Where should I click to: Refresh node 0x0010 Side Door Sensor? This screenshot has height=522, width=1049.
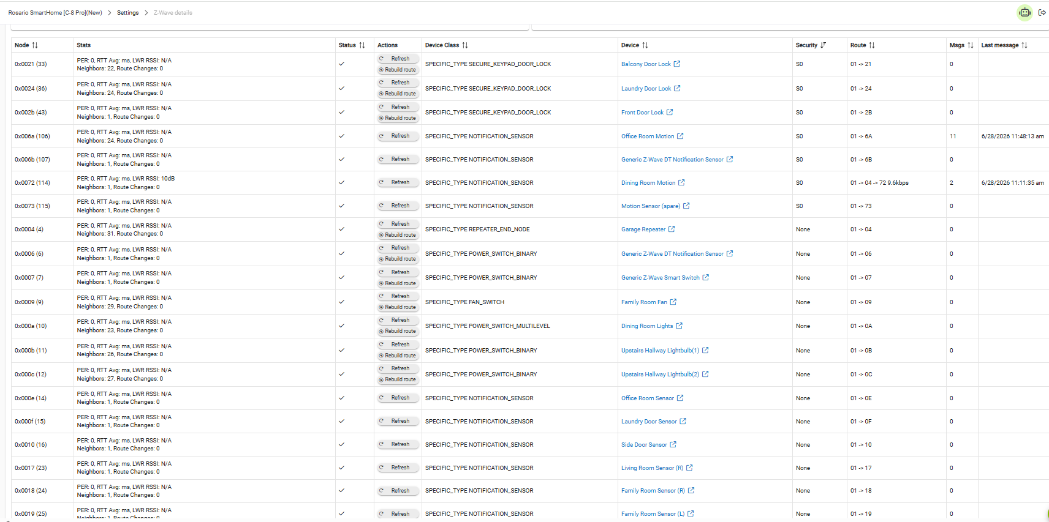click(398, 444)
